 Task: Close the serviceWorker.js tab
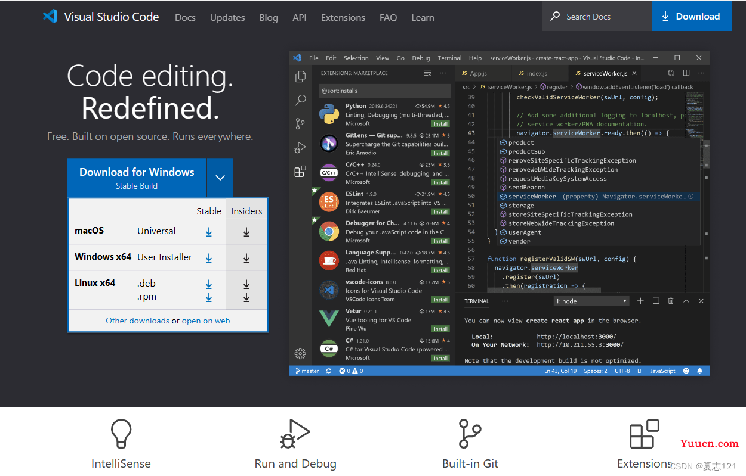click(634, 73)
